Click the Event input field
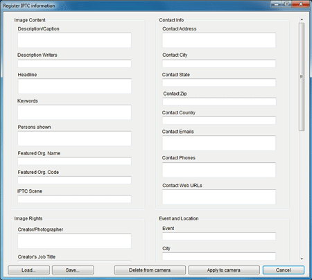Screen dimensions: 312x280 coord(219,236)
